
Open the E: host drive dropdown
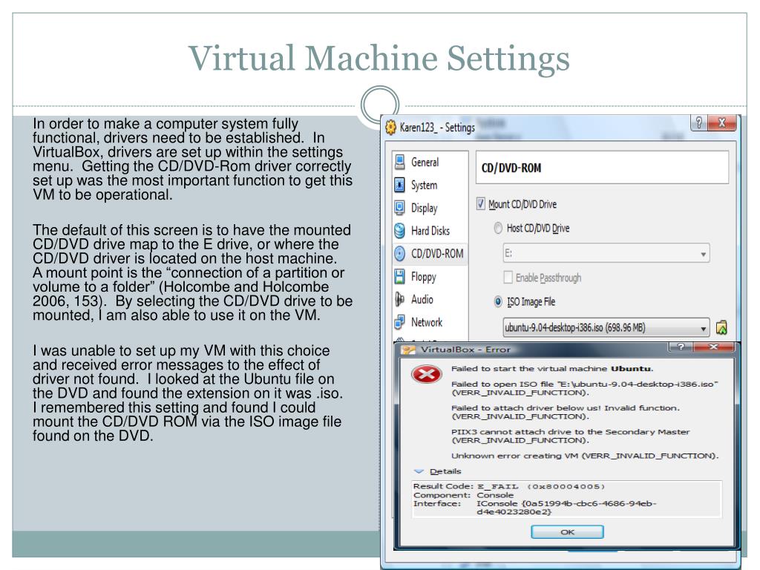point(606,254)
